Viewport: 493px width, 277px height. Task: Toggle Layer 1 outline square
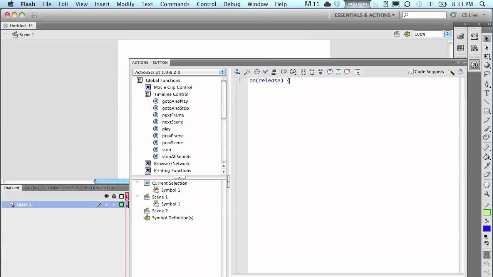[x=121, y=204]
